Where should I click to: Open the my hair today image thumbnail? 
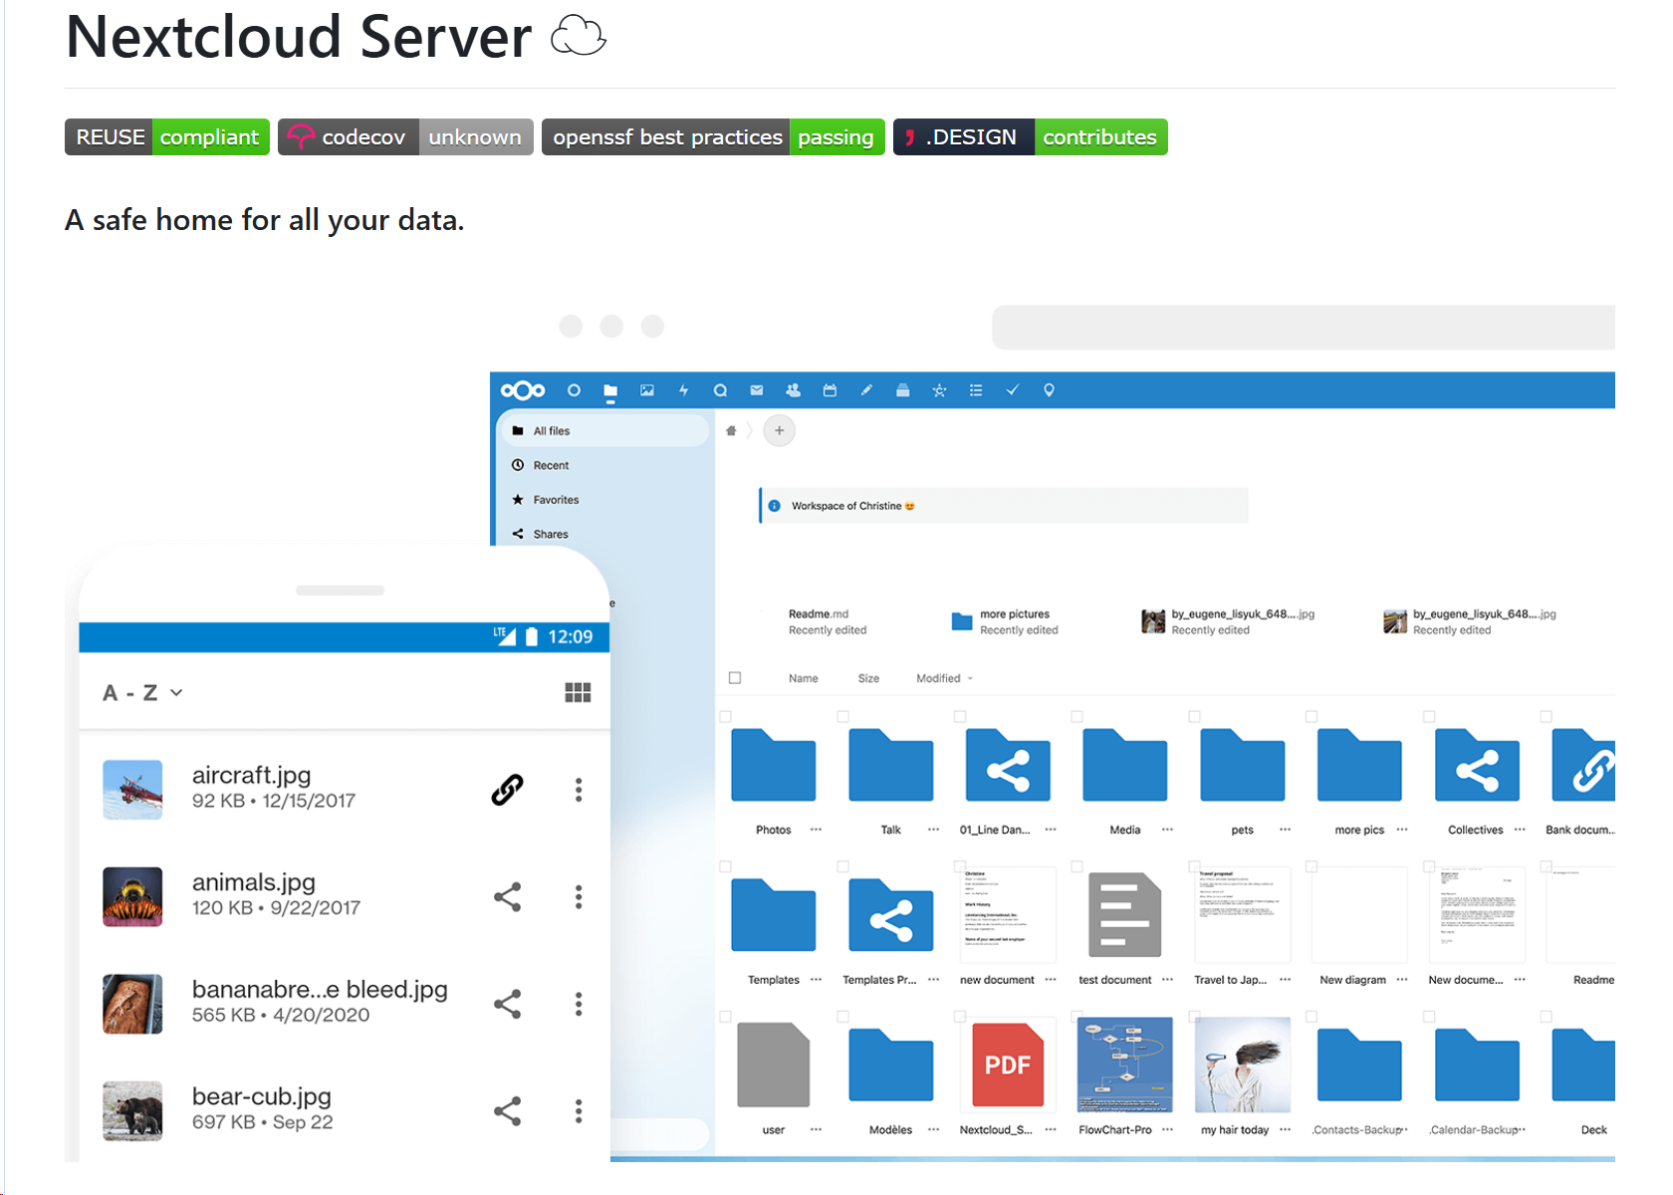tap(1242, 1065)
